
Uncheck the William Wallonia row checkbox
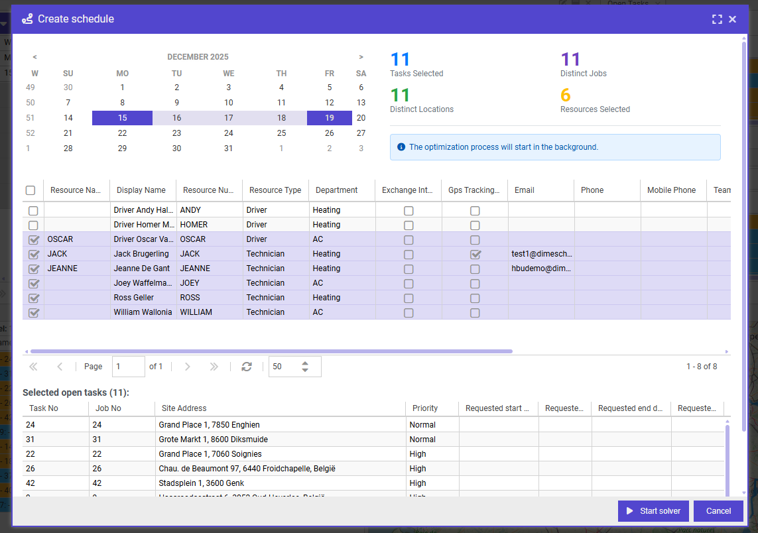click(x=33, y=313)
